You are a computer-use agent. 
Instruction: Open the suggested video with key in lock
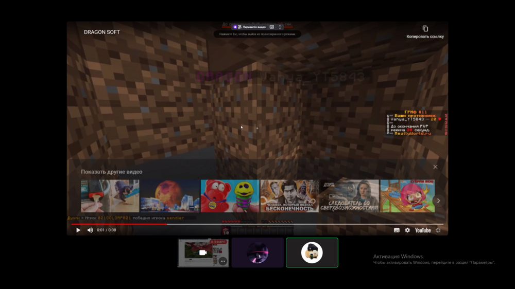pos(110,196)
